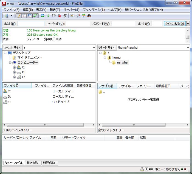Viewport: 192px width, 174px height.
Task: Collapse the コンピューター tree node
Action: 10,63
